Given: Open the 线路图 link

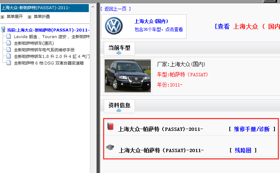Looking at the screenshot, I should (243, 150).
